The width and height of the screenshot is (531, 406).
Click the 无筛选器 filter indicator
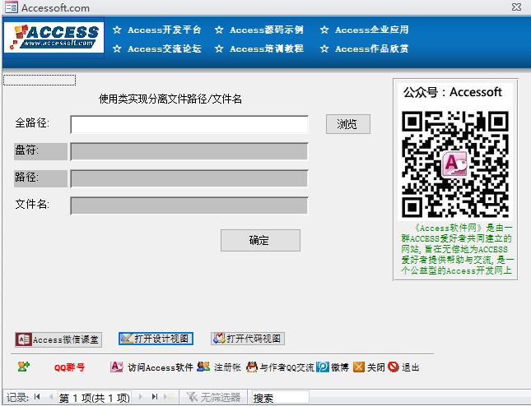pos(214,397)
